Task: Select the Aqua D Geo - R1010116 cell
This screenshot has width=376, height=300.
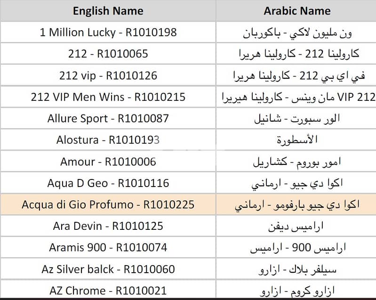Action: coord(108,183)
